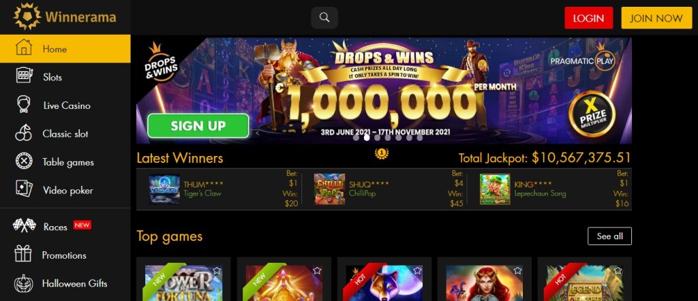Select the Table games roulette icon

click(24, 161)
